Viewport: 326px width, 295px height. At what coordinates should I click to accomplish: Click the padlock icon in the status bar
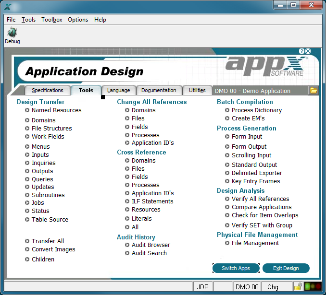click(x=298, y=286)
